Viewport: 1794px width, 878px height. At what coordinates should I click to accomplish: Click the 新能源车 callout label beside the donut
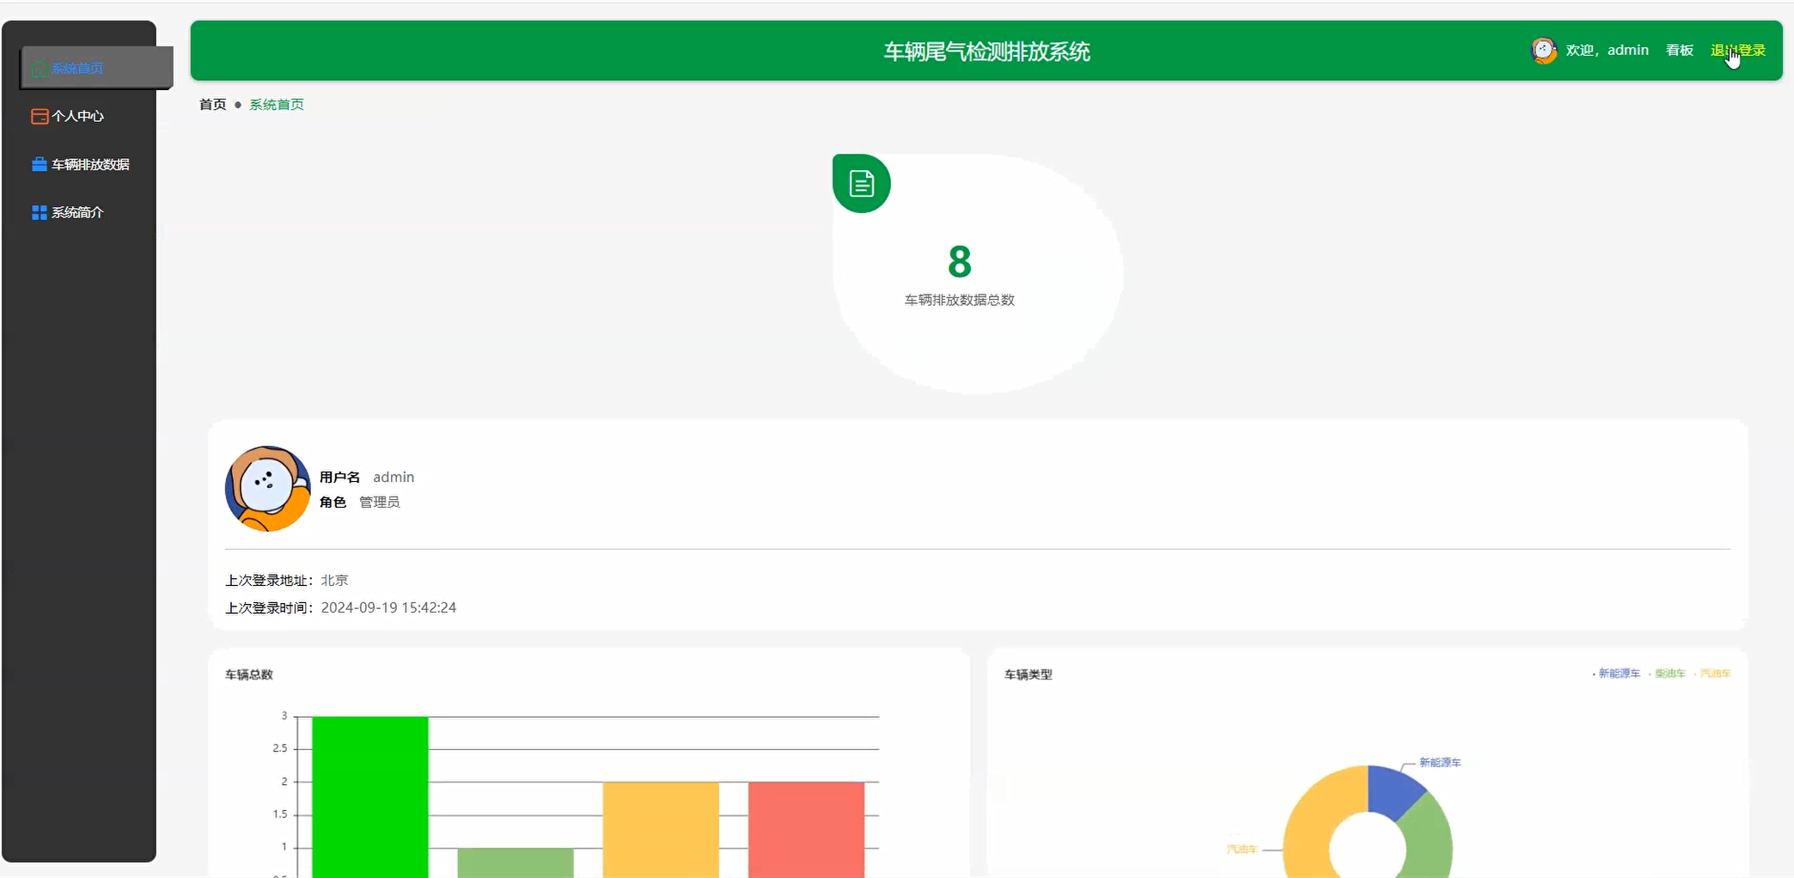pos(1440,762)
